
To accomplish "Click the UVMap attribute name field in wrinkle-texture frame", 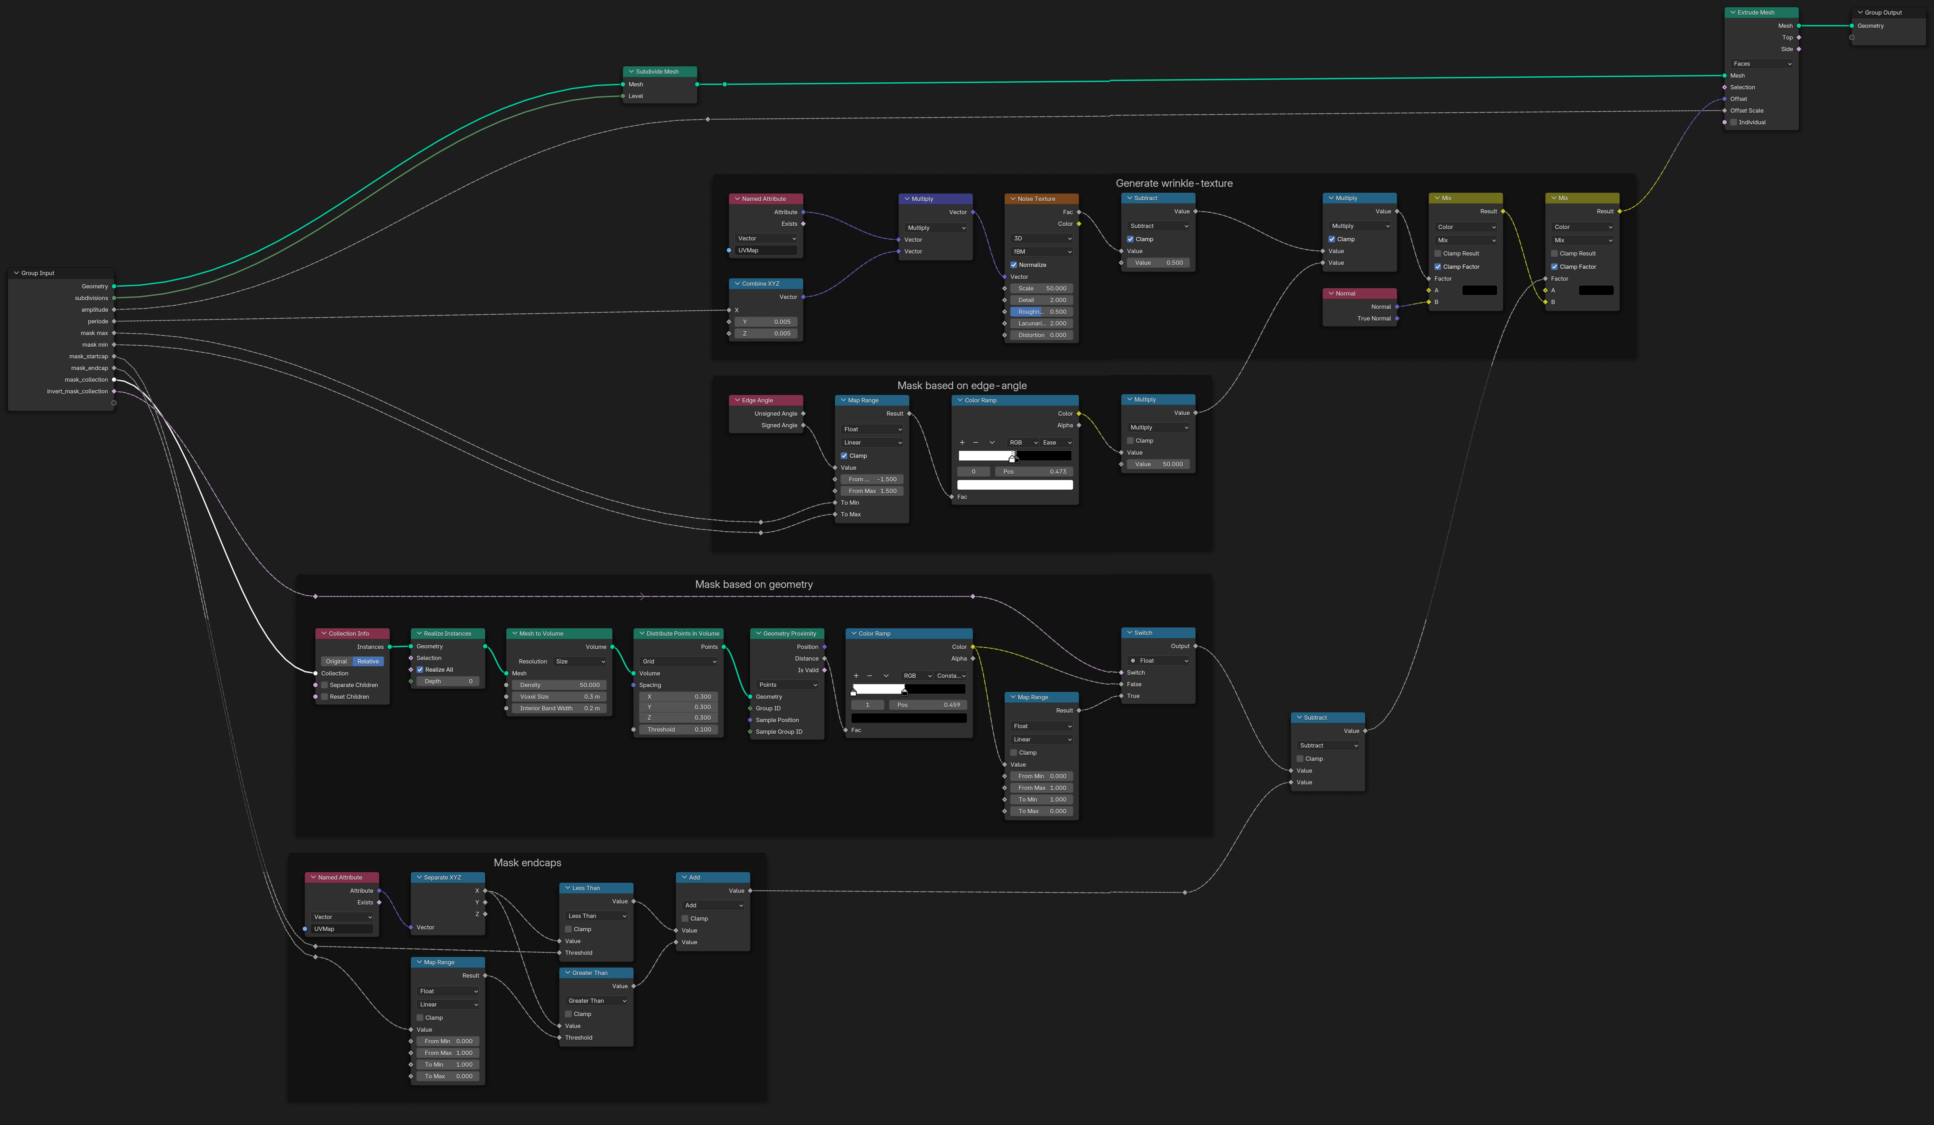I will (766, 250).
